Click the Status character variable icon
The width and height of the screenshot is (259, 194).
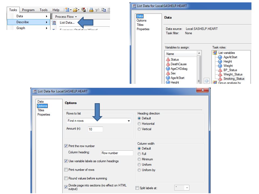tap(168, 59)
